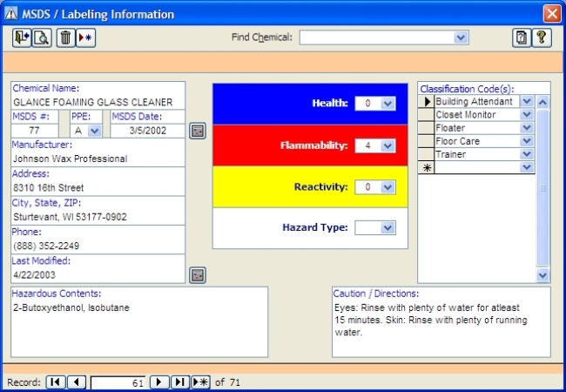Go to previous record button

[77, 382]
